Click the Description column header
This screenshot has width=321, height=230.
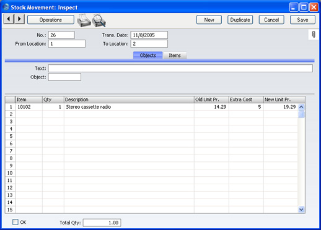(x=129, y=100)
